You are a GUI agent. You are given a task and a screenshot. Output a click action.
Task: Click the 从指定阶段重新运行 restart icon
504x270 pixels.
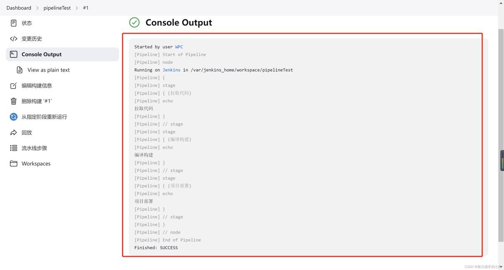pos(14,117)
